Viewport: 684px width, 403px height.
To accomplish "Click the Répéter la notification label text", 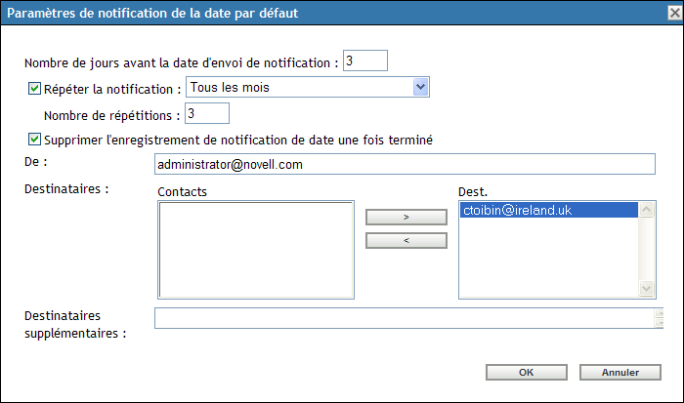I will pyautogui.click(x=112, y=88).
